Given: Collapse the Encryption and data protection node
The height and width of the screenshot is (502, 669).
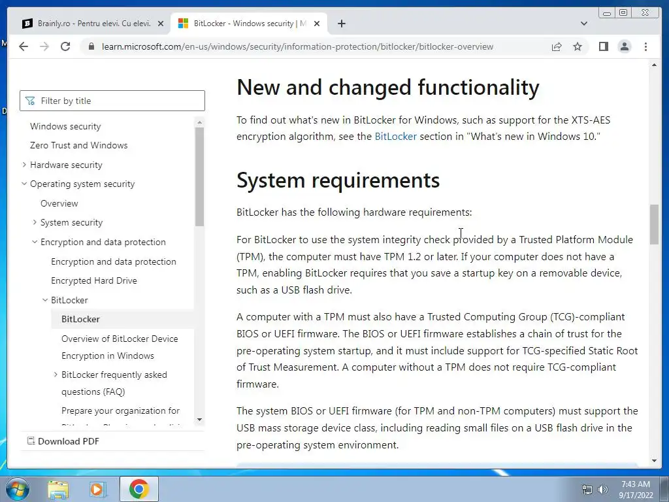Looking at the screenshot, I should [35, 242].
